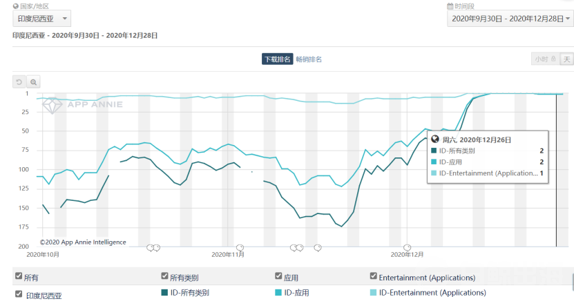Viewport: 574px width, 308px height.
Task: Toggle the 所有类别 checkbox
Action: point(164,277)
